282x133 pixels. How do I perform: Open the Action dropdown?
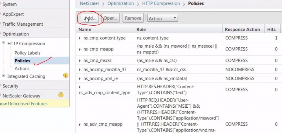tap(162, 18)
